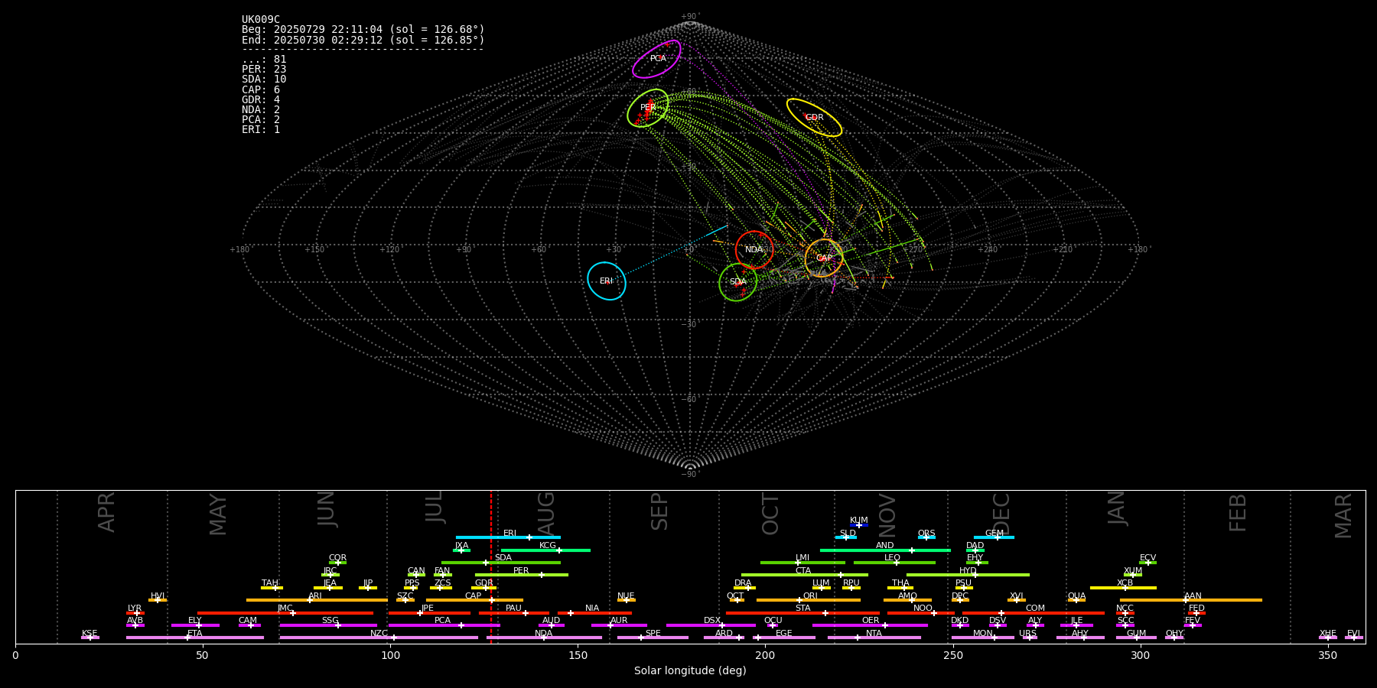Click the 'PER: 23' count in legend

pyautogui.click(x=264, y=70)
